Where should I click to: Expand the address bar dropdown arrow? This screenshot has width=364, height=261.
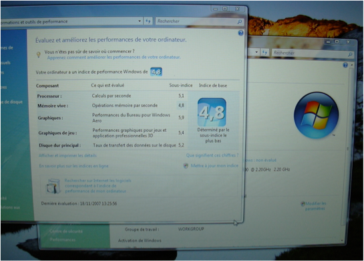(x=140, y=21)
